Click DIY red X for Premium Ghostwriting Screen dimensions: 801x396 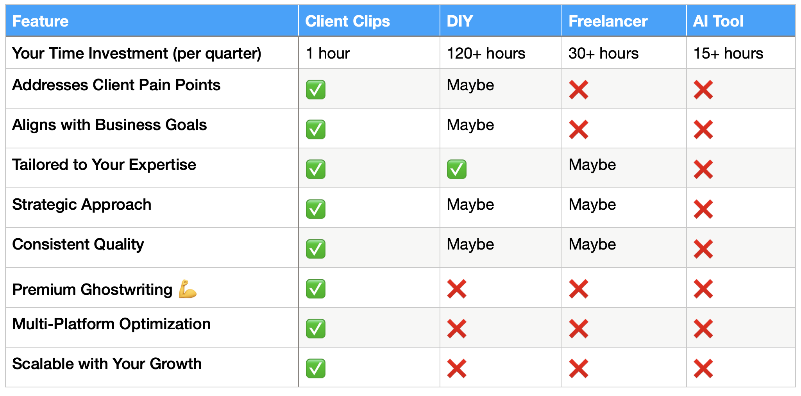pos(457,289)
